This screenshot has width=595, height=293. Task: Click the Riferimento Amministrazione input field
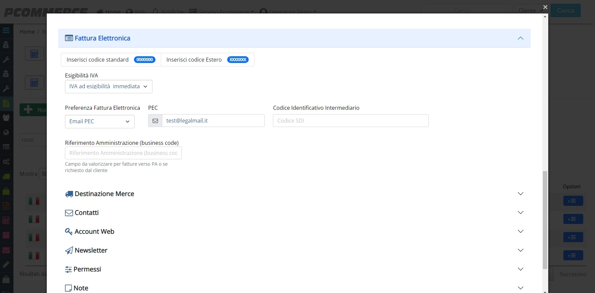pos(123,153)
